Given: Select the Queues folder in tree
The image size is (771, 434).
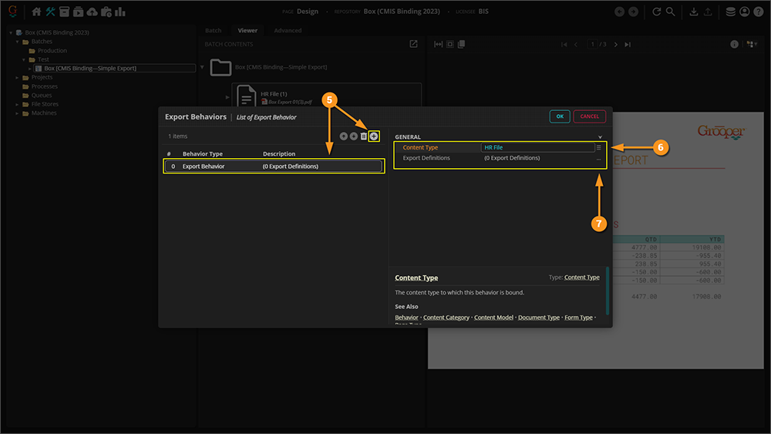Looking at the screenshot, I should tap(42, 96).
